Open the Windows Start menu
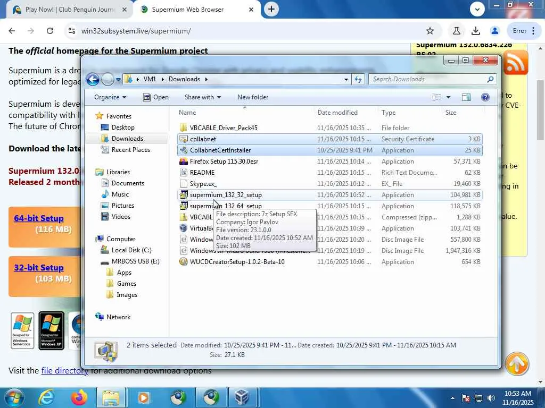The height and width of the screenshot is (408, 545). 13,397
